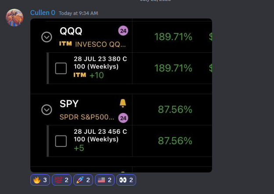Click the 189.71% value in 380 C row

coord(173,68)
